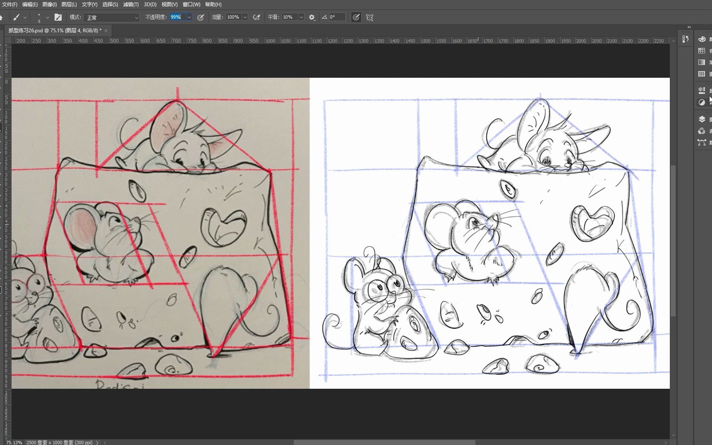Open the Properties panel icon
712x445 pixels.
point(702,91)
